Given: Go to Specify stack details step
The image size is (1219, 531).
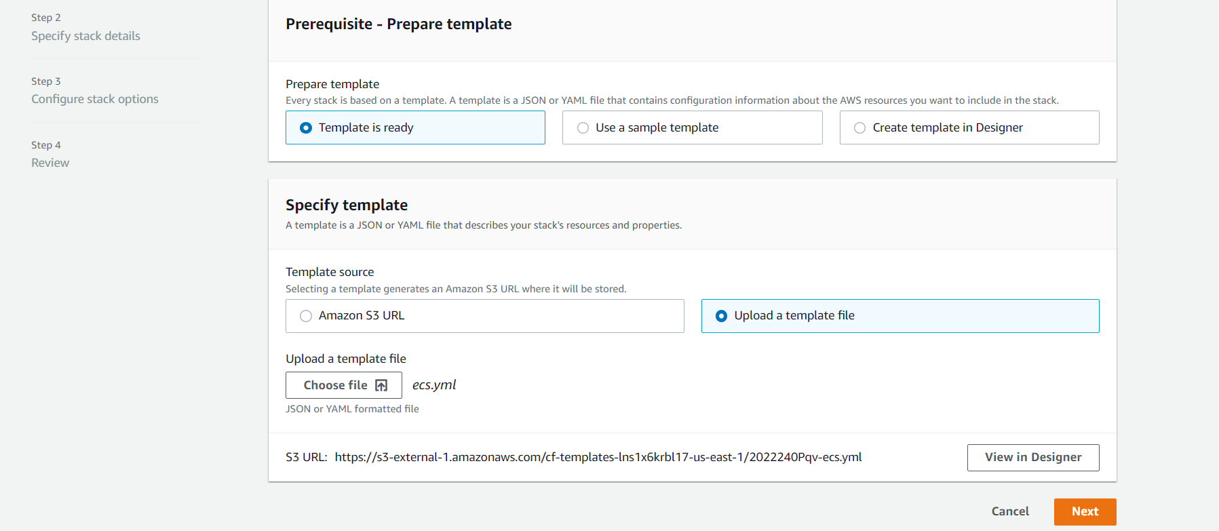Looking at the screenshot, I should click(85, 36).
